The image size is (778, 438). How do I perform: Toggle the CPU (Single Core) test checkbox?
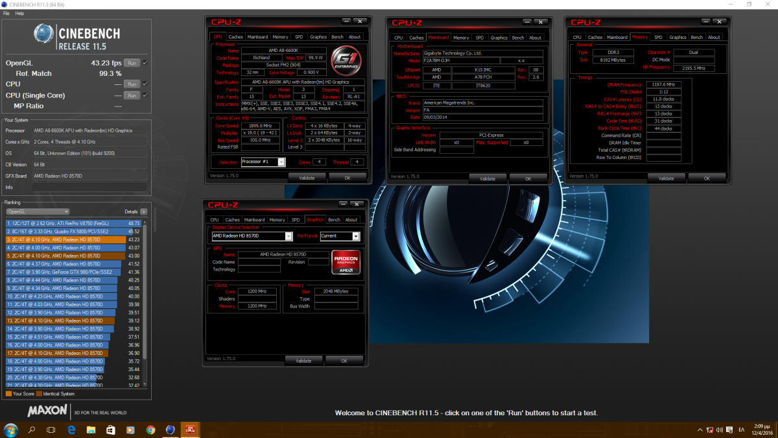(145, 95)
